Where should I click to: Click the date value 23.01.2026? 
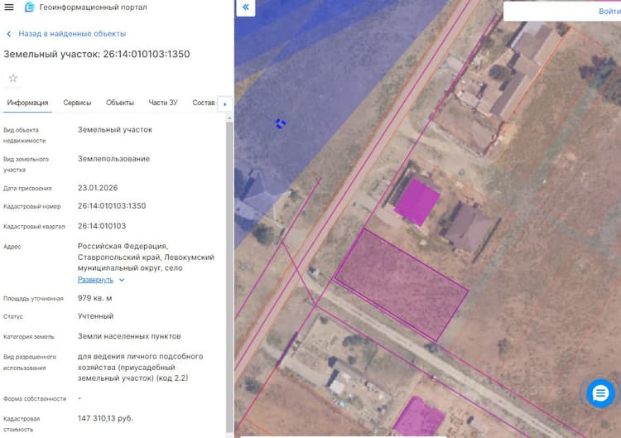(98, 188)
